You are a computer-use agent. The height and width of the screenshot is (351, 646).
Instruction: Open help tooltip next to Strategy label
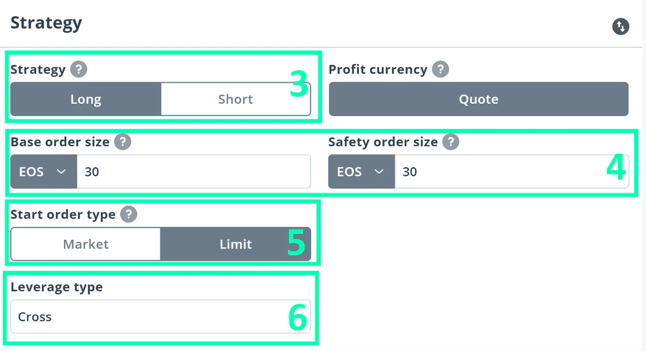click(x=79, y=69)
